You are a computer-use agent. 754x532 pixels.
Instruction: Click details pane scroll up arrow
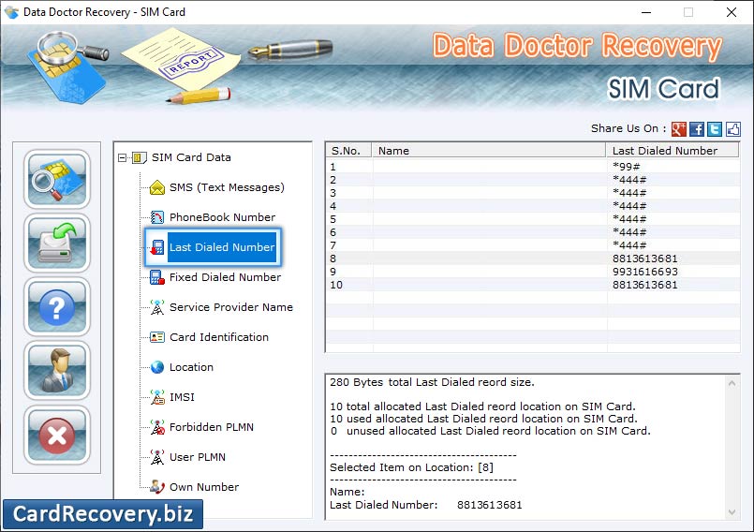click(x=732, y=383)
